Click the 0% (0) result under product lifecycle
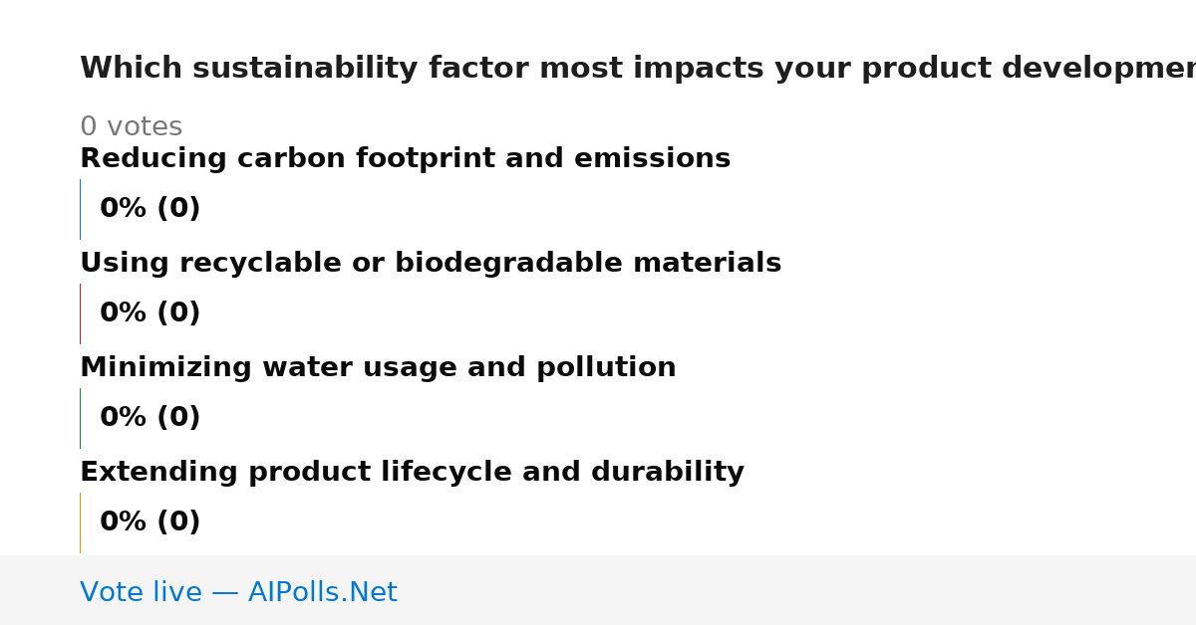The image size is (1196, 625). tap(150, 522)
